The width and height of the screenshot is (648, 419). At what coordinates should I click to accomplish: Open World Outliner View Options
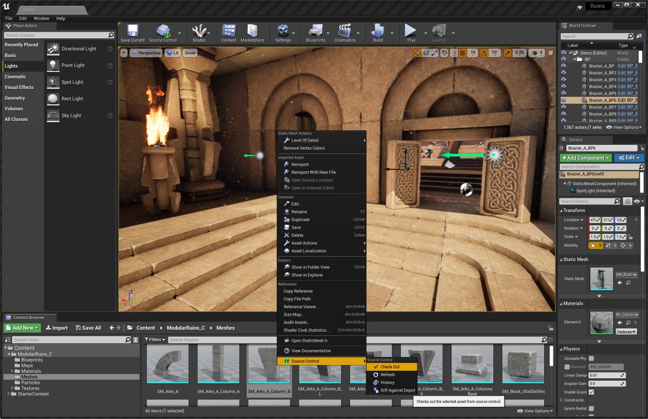[x=624, y=127]
